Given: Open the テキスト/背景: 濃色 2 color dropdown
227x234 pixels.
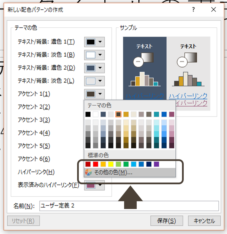Looking at the screenshot, I should click(x=94, y=68).
